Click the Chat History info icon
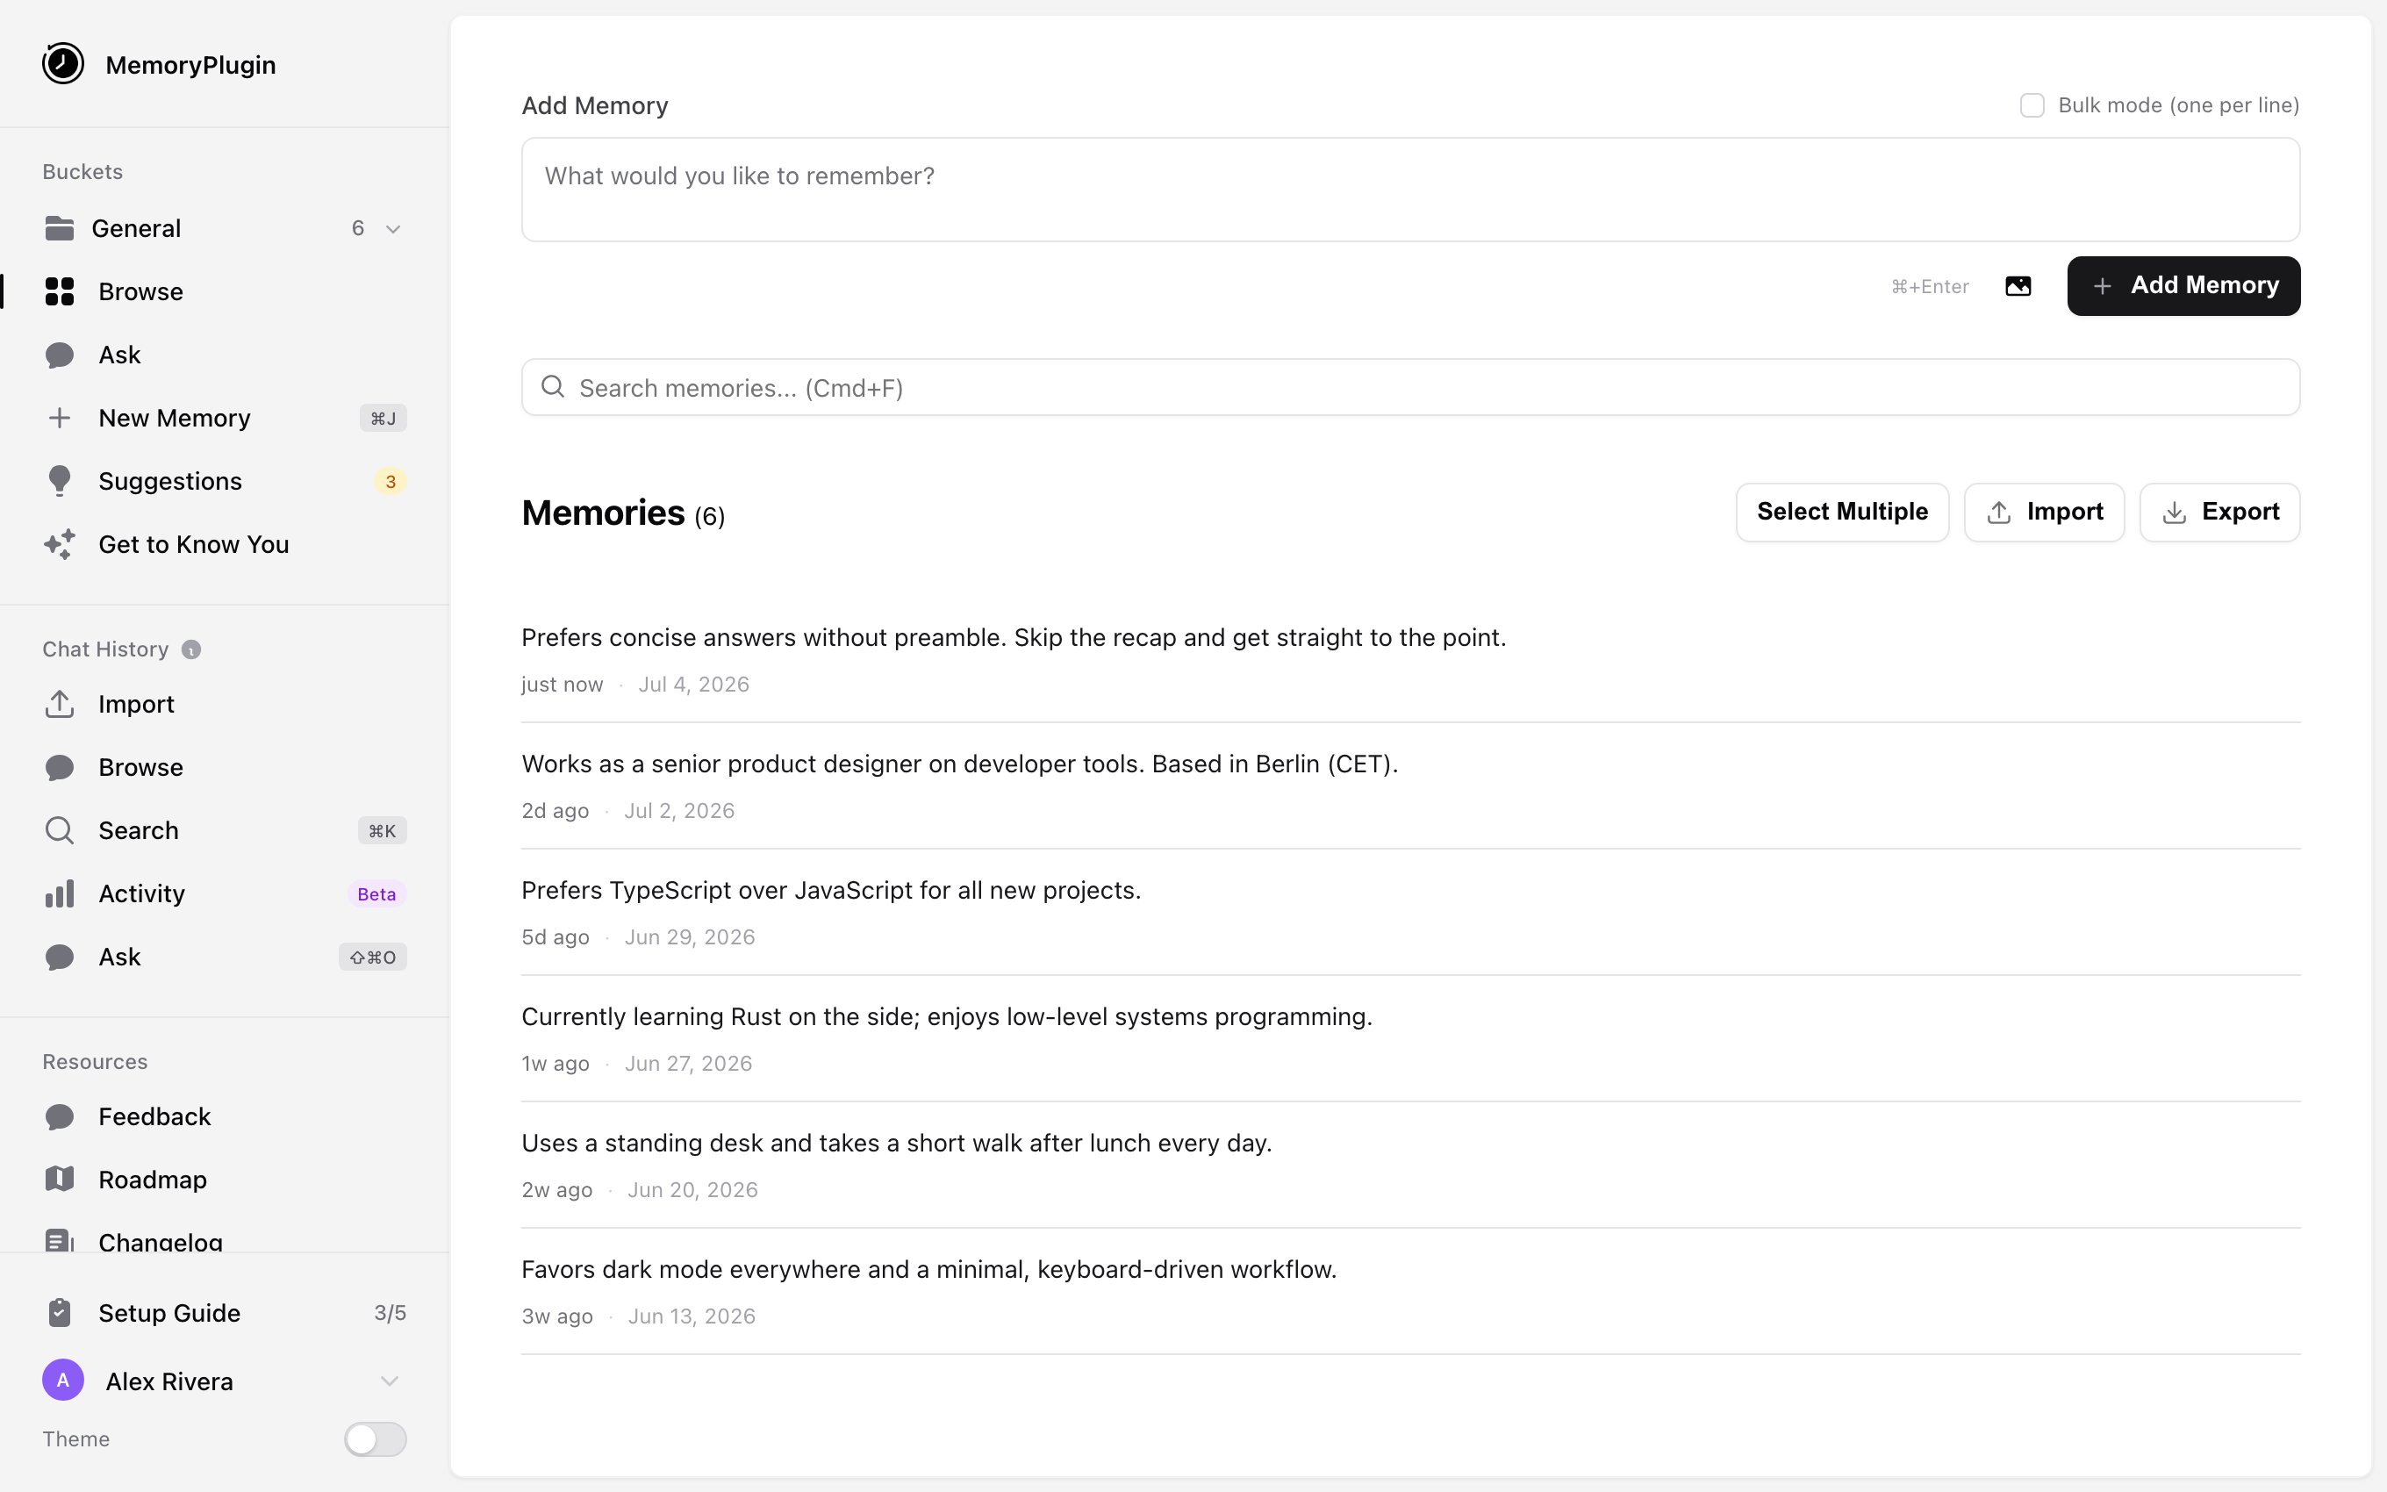 point(191,649)
